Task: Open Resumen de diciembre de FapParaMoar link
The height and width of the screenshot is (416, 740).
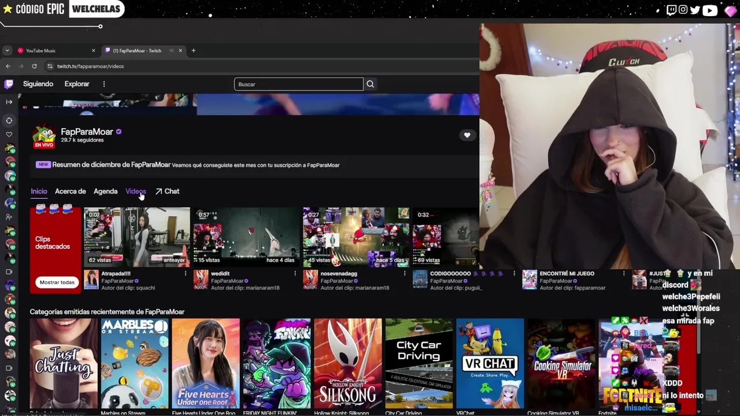Action: click(111, 165)
